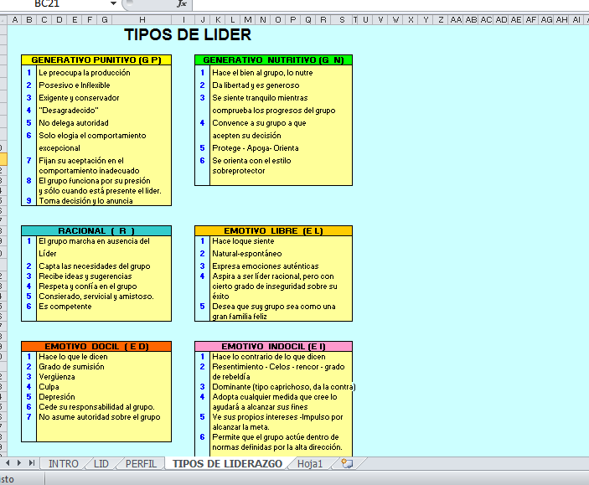Click the EMOTIVO DOCIL ( E D) header cell

(96, 347)
